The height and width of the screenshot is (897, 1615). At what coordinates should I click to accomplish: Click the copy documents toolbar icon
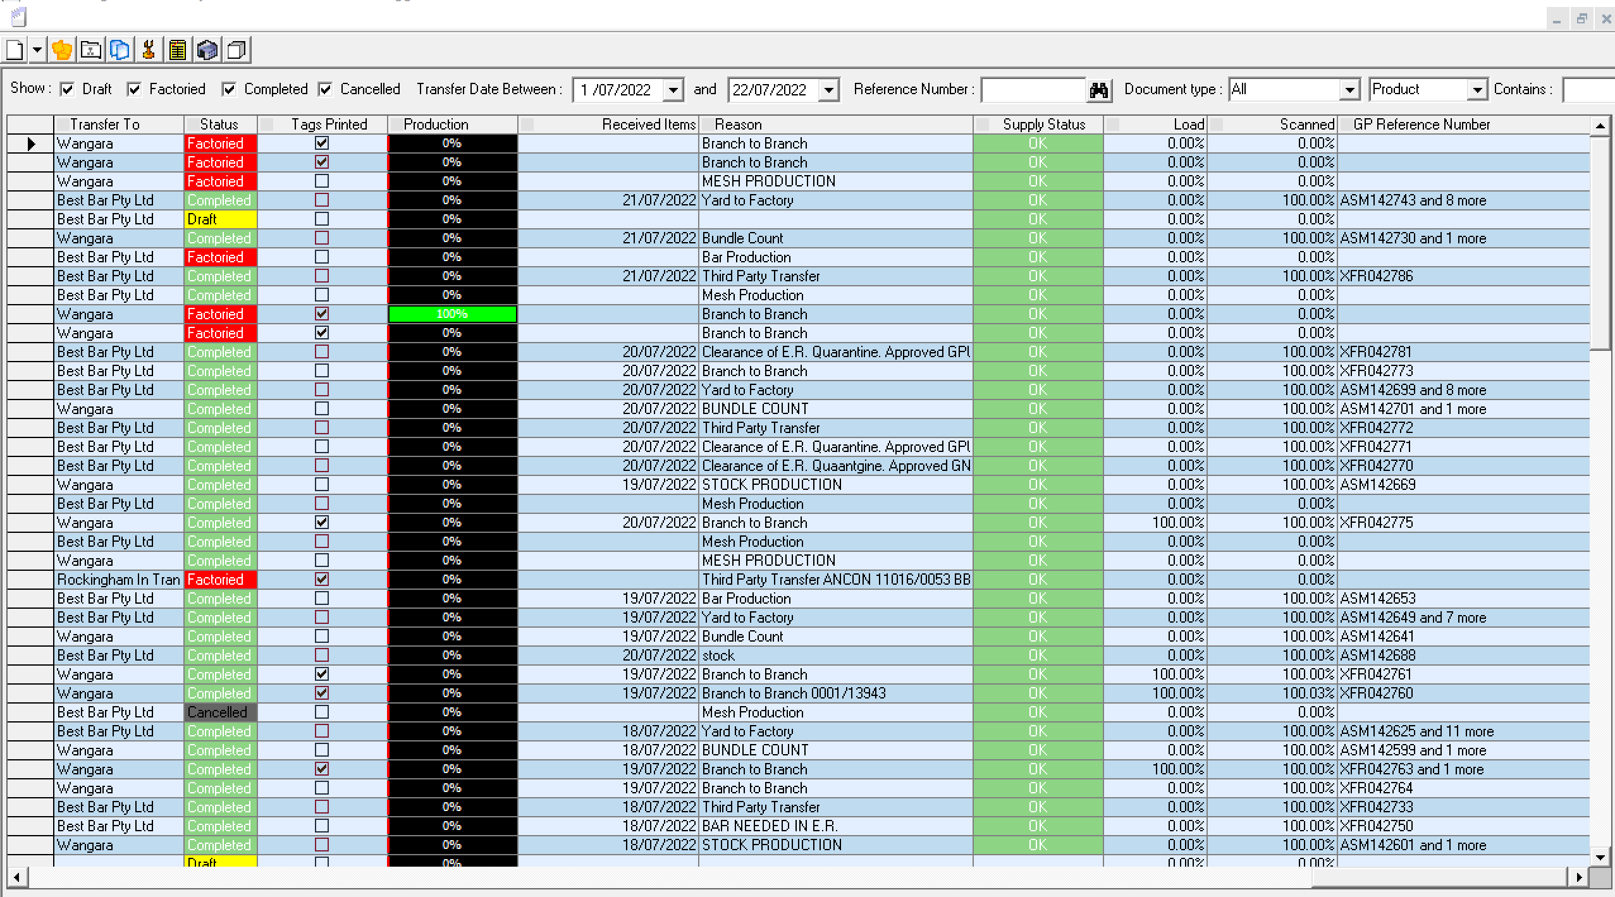120,49
